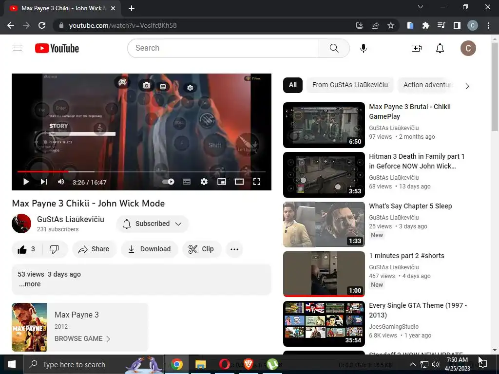Click the search magnifier button
The image size is (499, 374).
coord(334,48)
